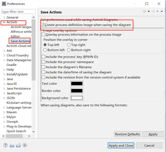Click the Apply button
The height and width of the screenshot is (152, 166).
[153, 134]
